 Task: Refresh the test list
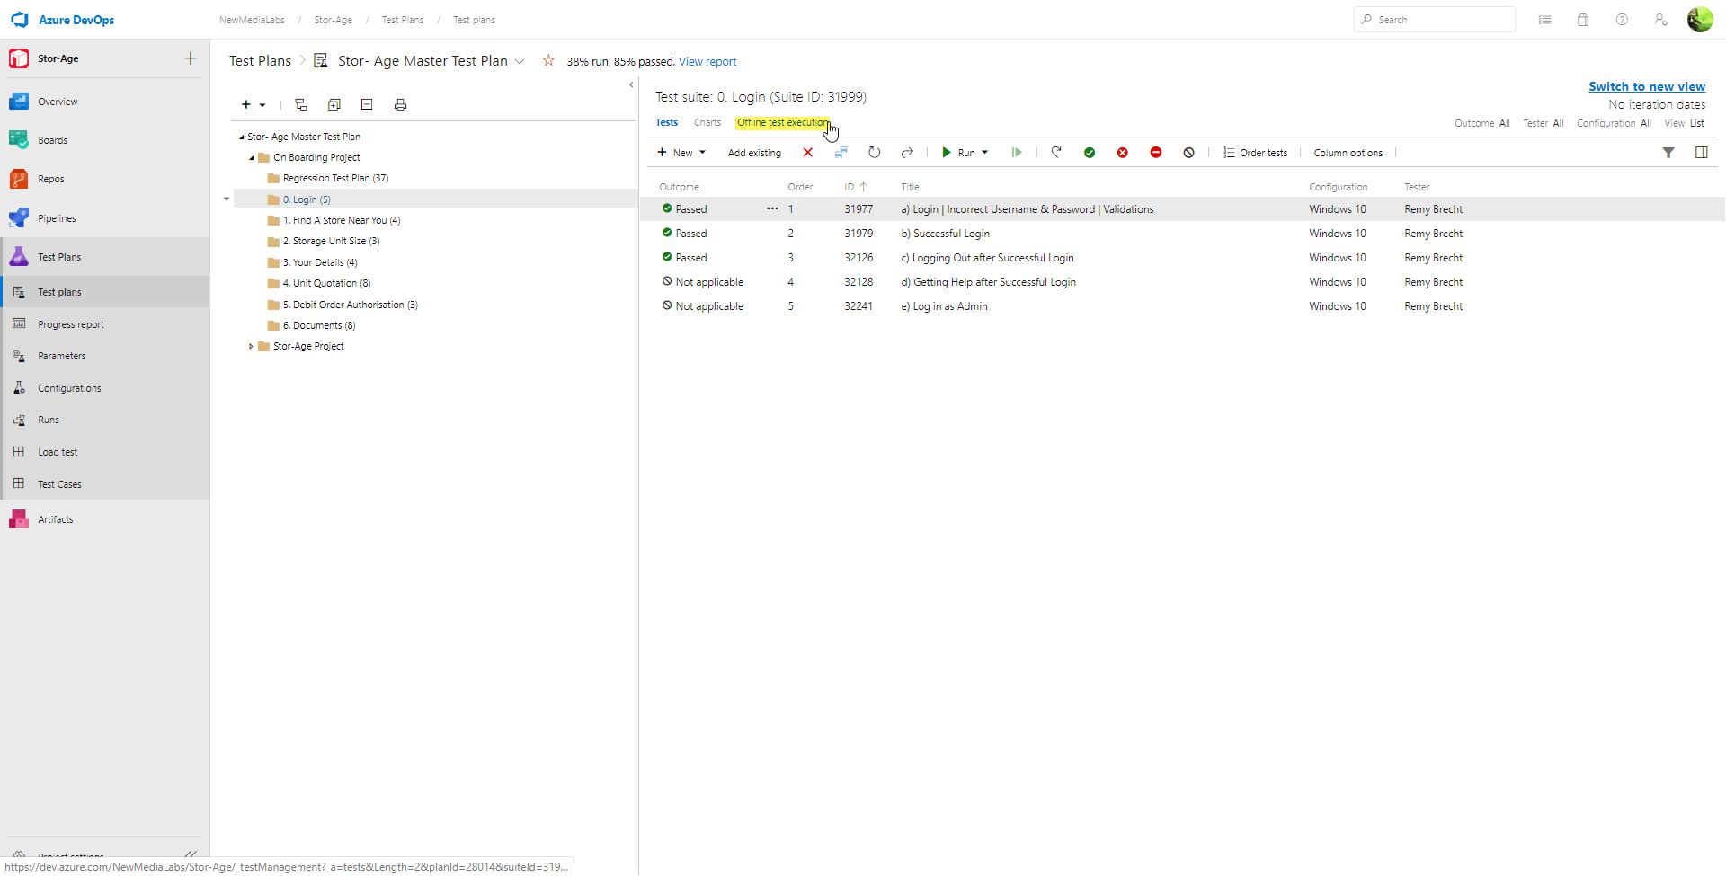[x=874, y=153]
